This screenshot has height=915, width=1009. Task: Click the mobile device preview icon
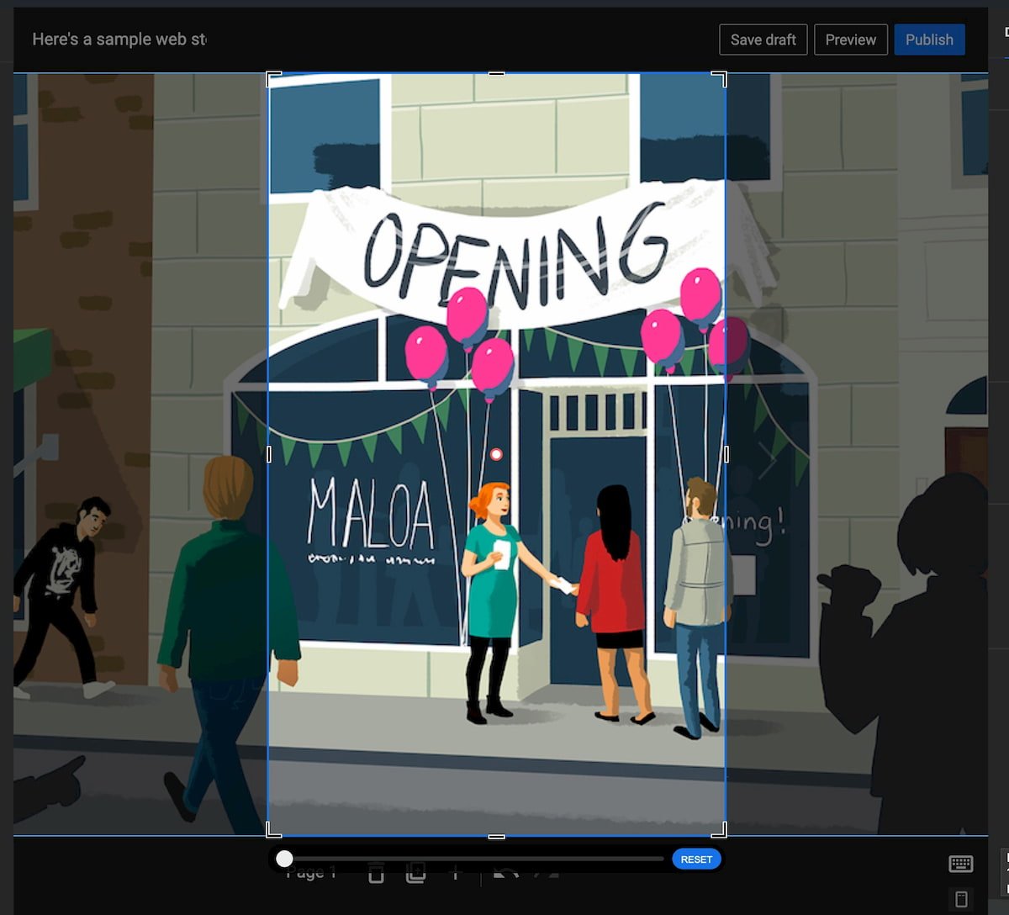[961, 898]
